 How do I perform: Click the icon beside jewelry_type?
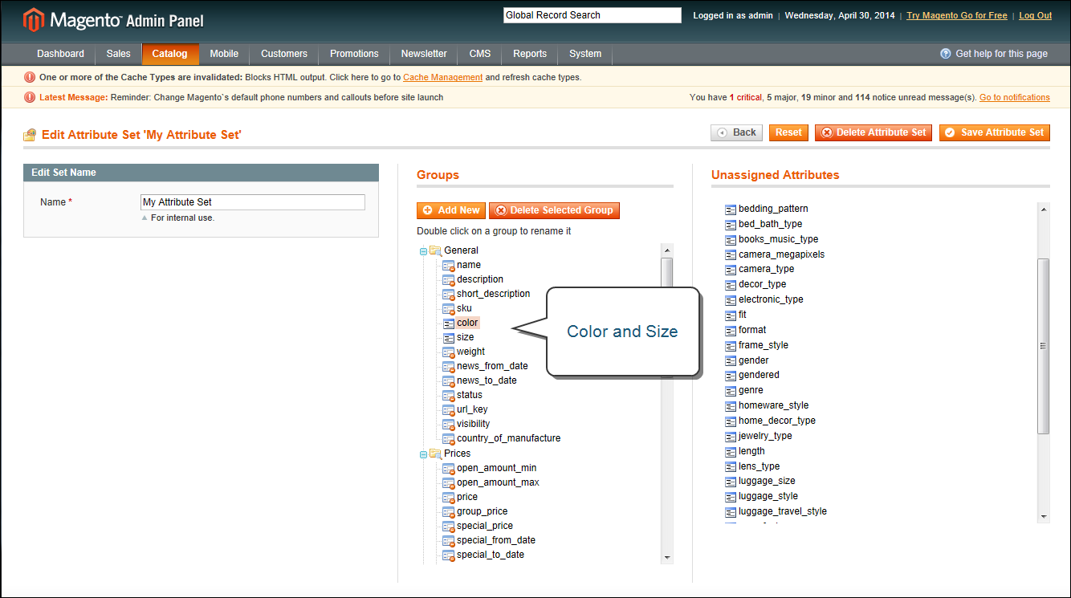[731, 437]
